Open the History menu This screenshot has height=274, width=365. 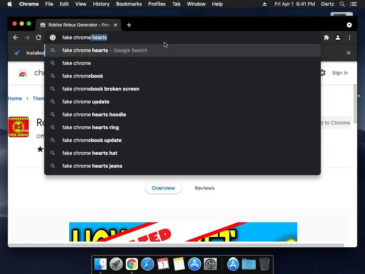pos(101,4)
